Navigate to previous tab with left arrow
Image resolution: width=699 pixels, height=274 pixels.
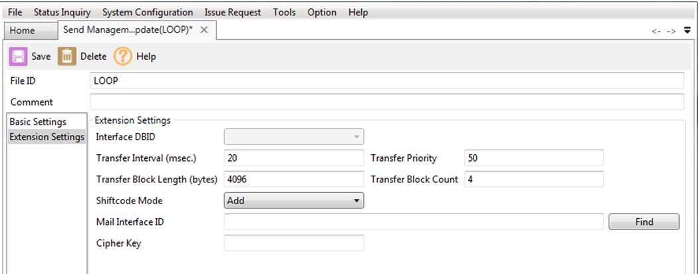pos(656,31)
